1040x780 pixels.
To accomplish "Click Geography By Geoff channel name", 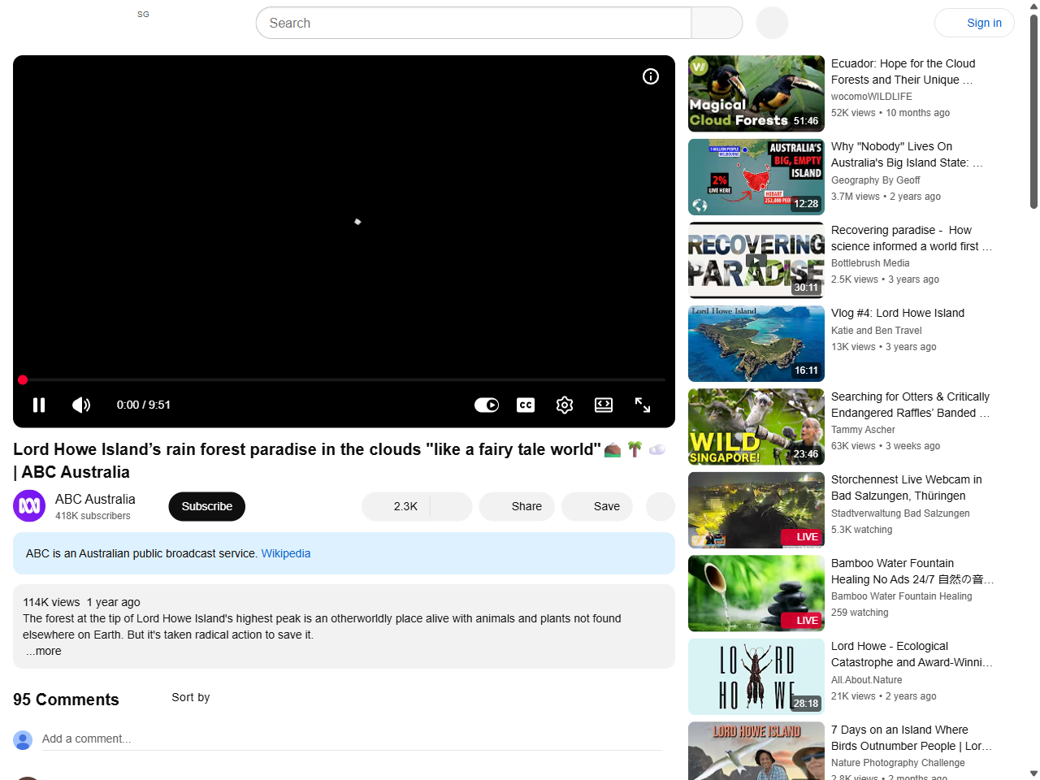I will tap(876, 180).
